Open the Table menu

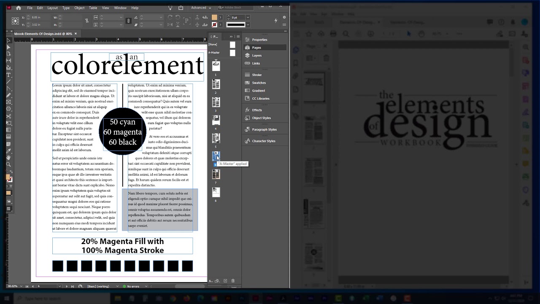point(93,8)
